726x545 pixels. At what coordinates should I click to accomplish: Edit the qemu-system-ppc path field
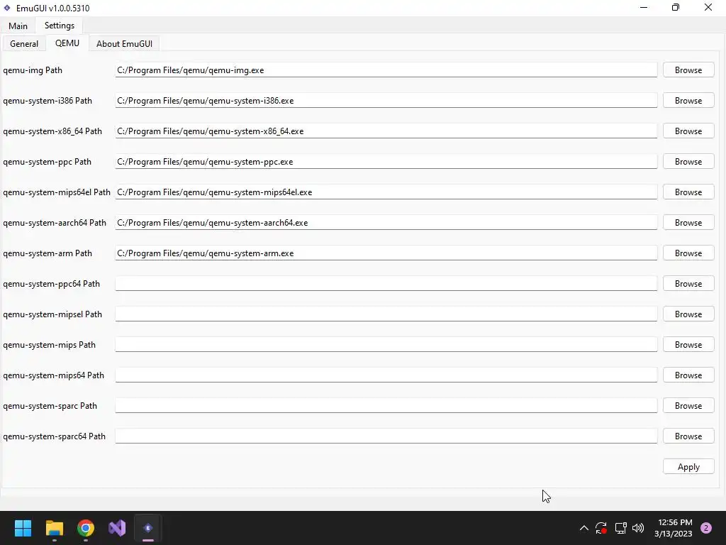386,162
